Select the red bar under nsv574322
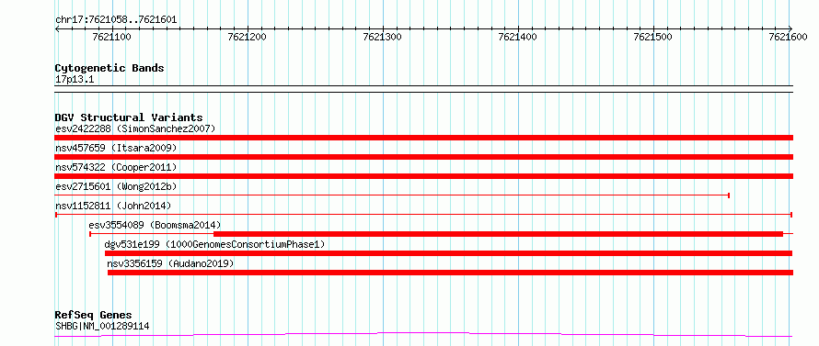819x346 pixels. pyautogui.click(x=423, y=176)
